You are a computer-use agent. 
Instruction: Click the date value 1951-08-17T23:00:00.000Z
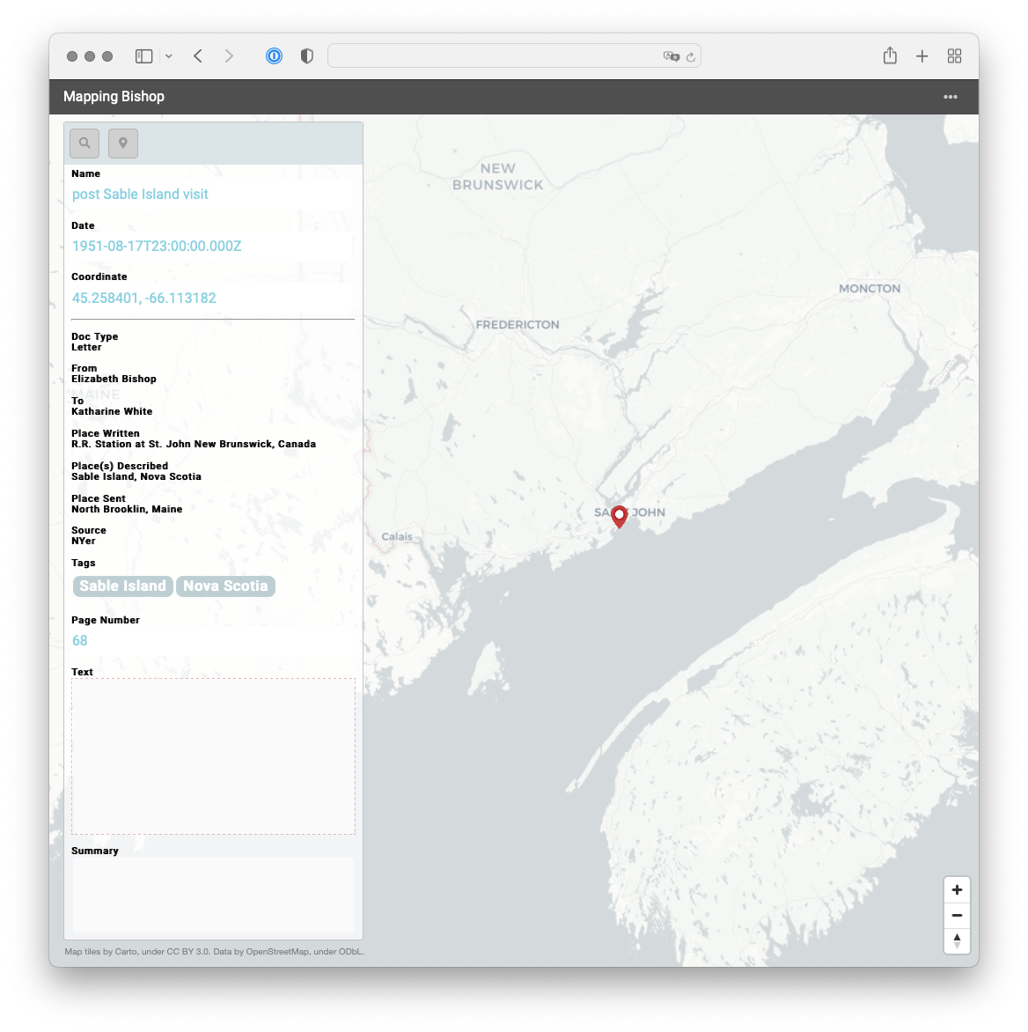157,247
